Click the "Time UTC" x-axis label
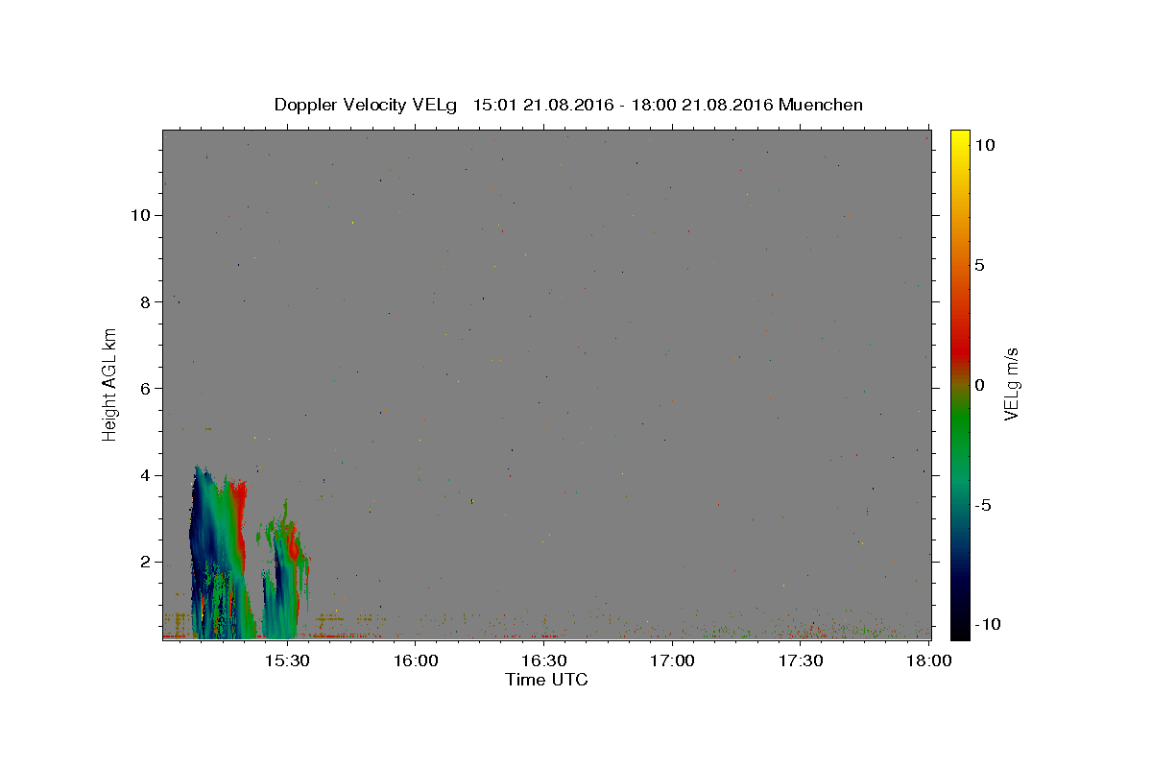Viewport: 1152px width, 768px height. [x=546, y=680]
